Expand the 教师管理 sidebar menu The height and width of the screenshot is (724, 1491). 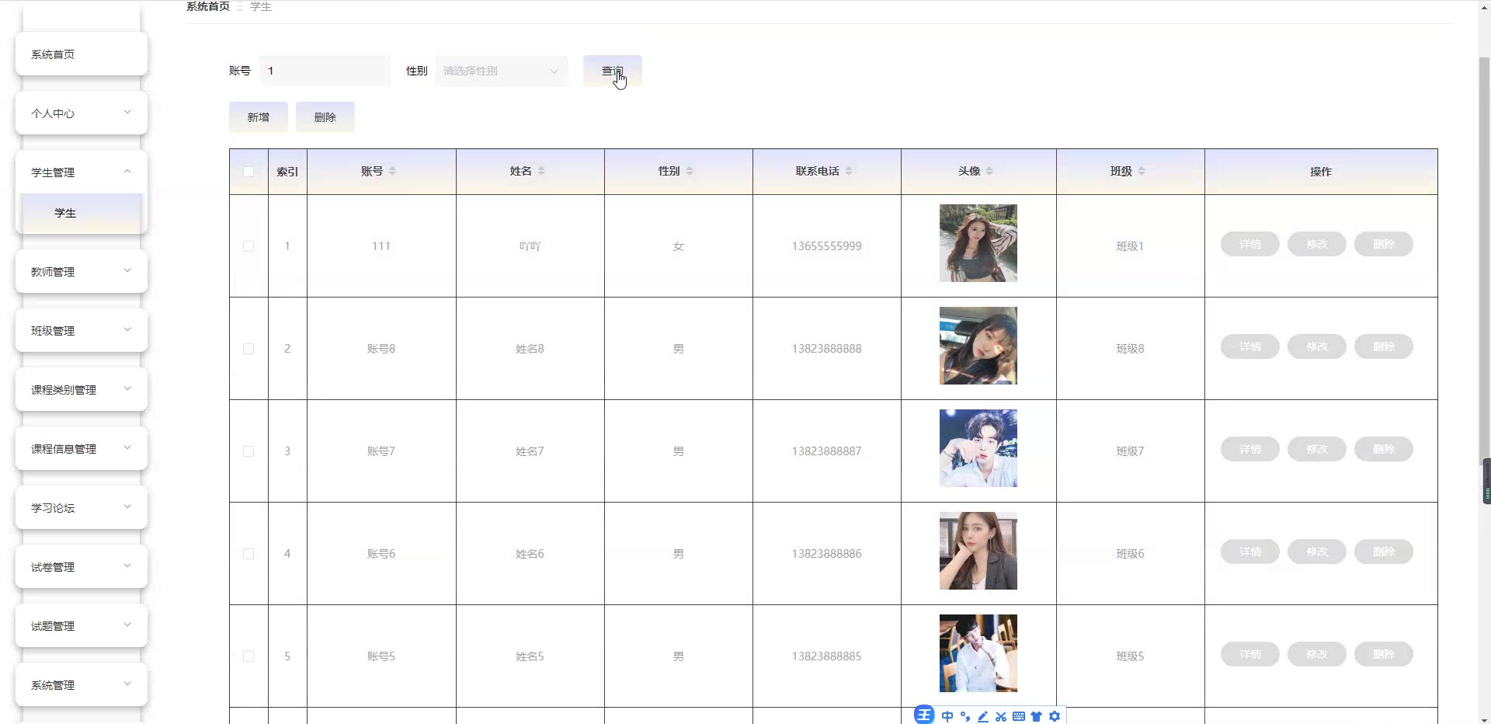(81, 272)
